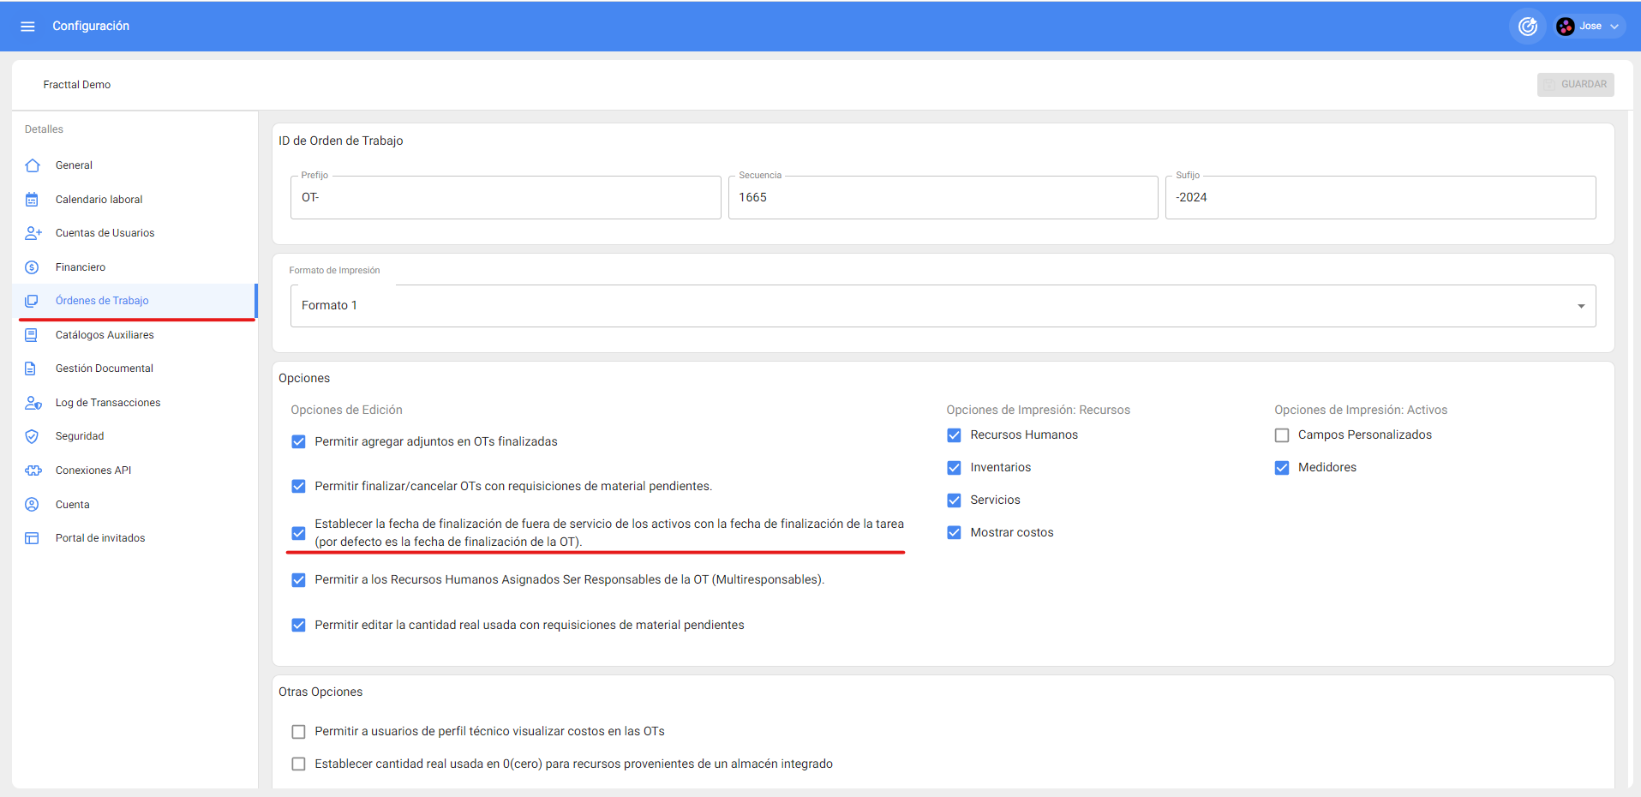
Task: Click the Secuencia input field
Action: (x=943, y=198)
